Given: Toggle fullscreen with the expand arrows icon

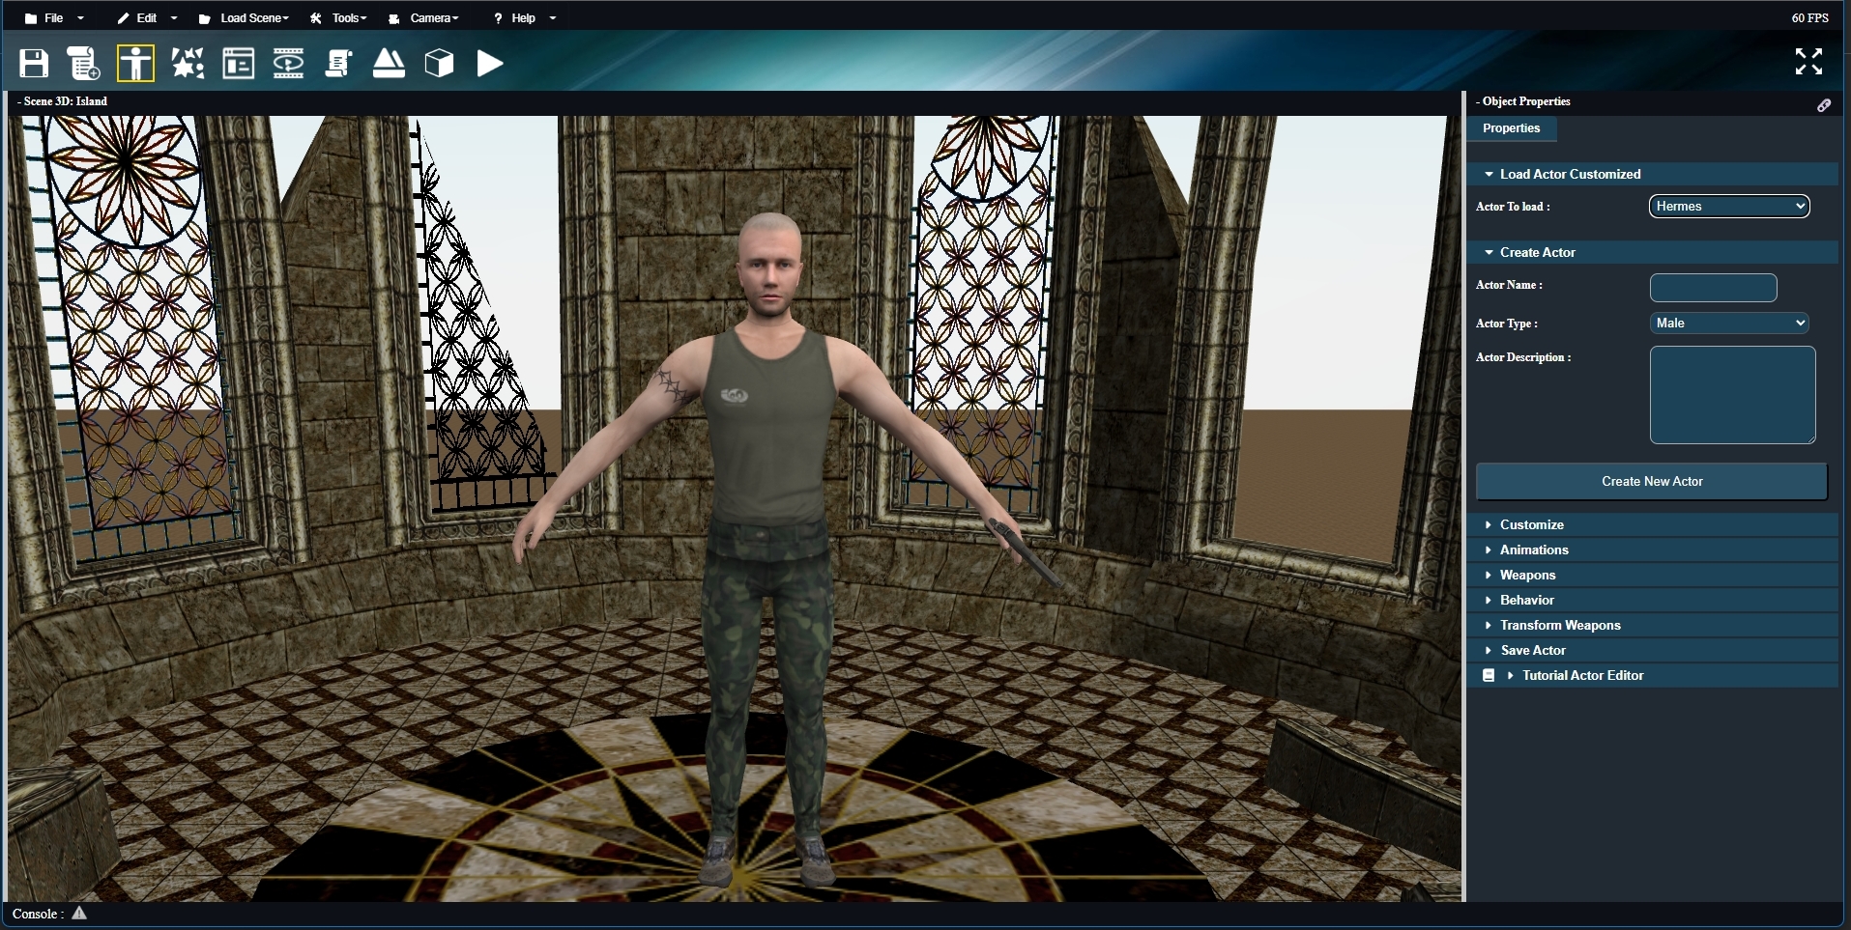Looking at the screenshot, I should [x=1808, y=62].
